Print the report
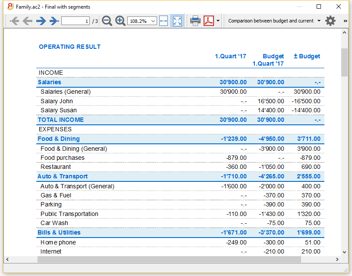 tap(195, 21)
